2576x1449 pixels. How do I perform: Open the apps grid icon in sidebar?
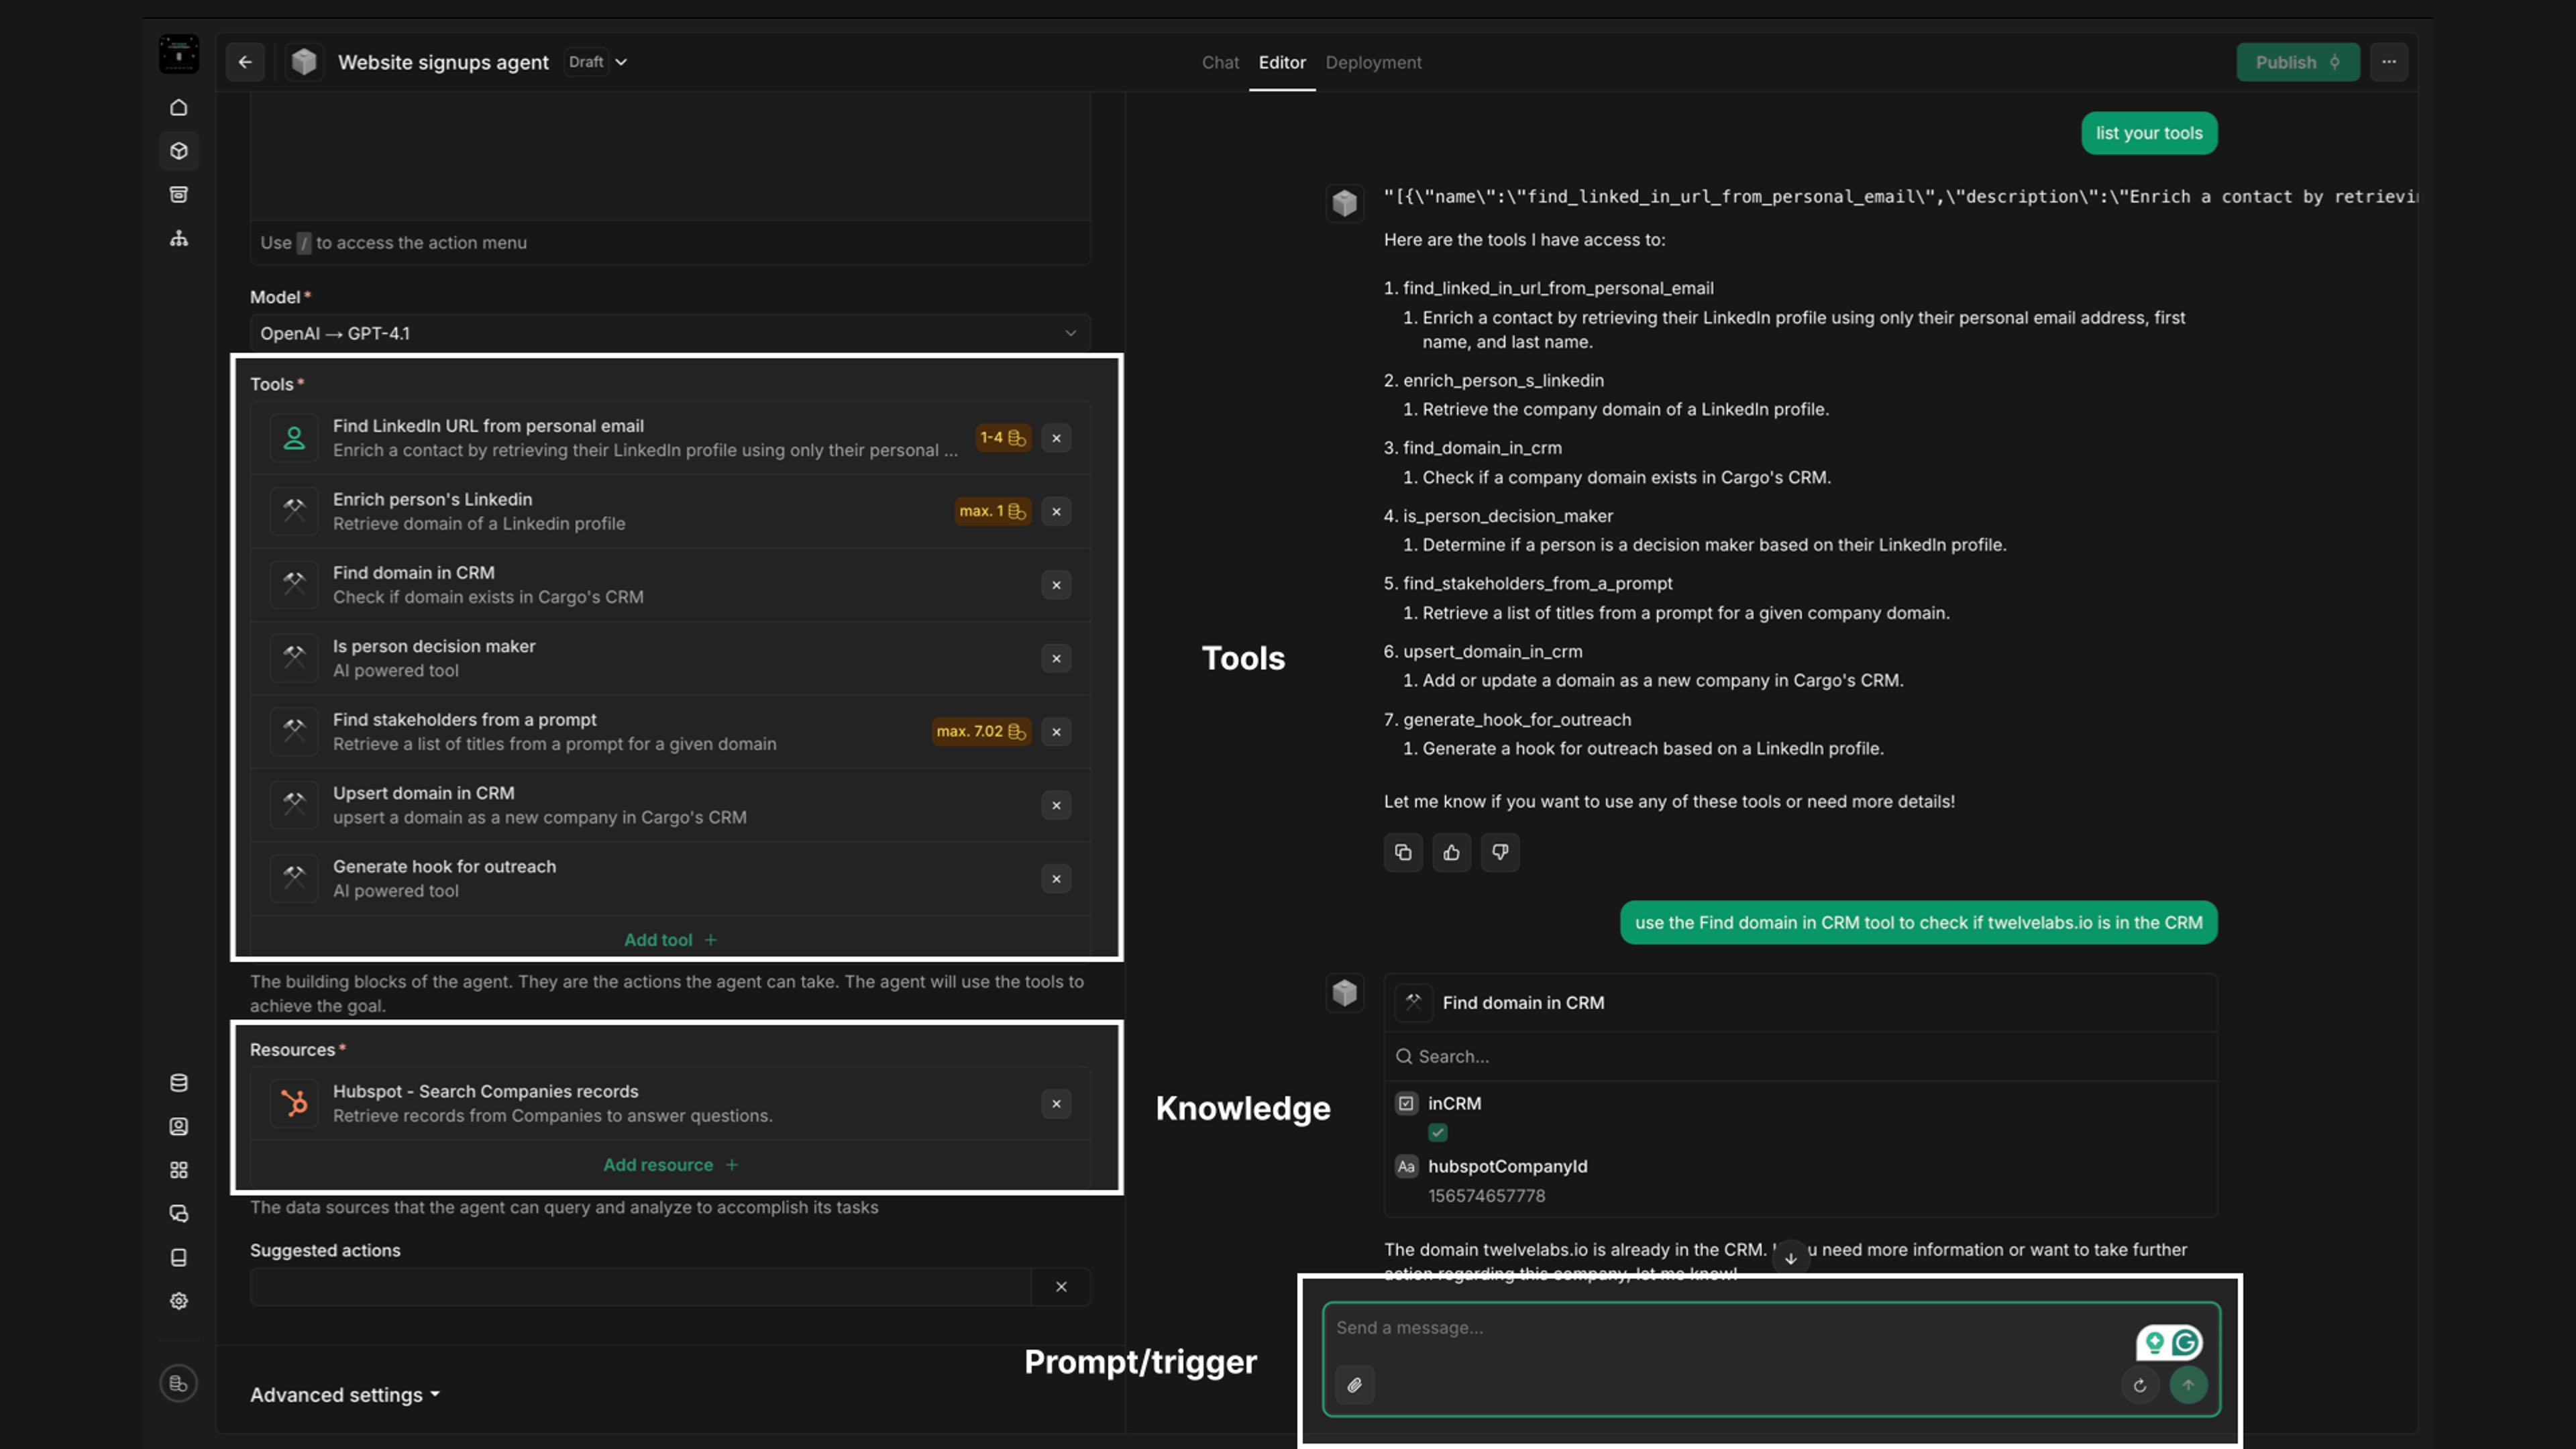tap(179, 1170)
